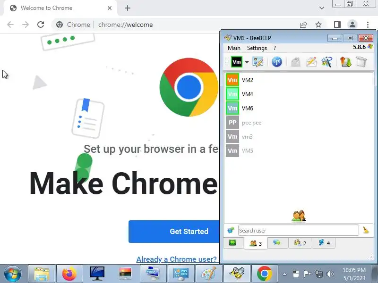Close the Welcome to Chrome tab
Viewport: 378px width, 283px height.
coord(110,8)
